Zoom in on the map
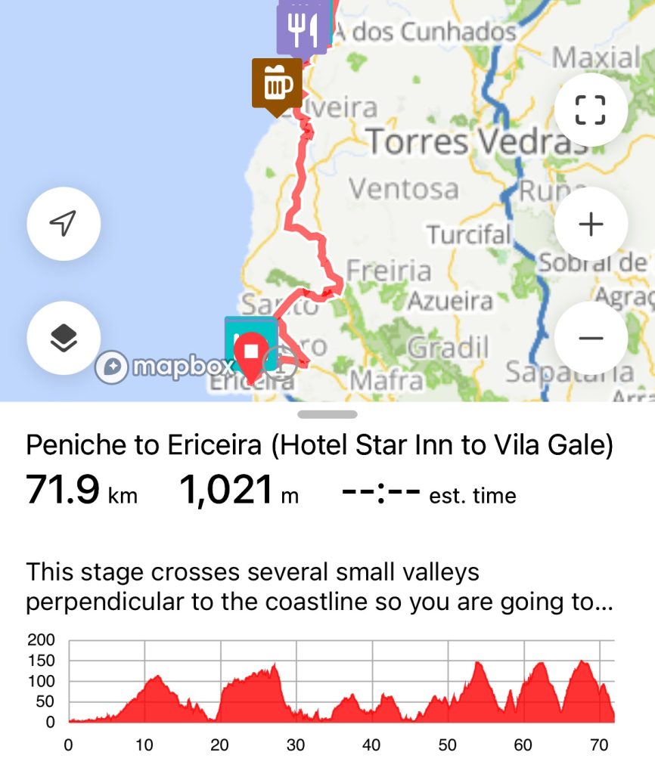 (x=590, y=224)
